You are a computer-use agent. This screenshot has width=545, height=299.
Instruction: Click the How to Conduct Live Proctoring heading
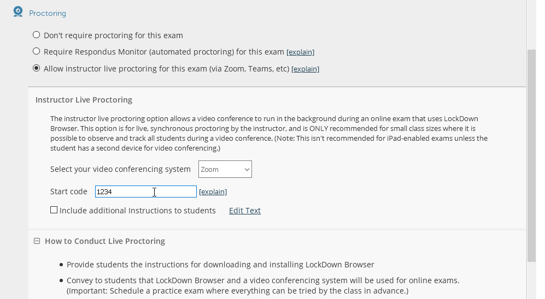[105, 241]
